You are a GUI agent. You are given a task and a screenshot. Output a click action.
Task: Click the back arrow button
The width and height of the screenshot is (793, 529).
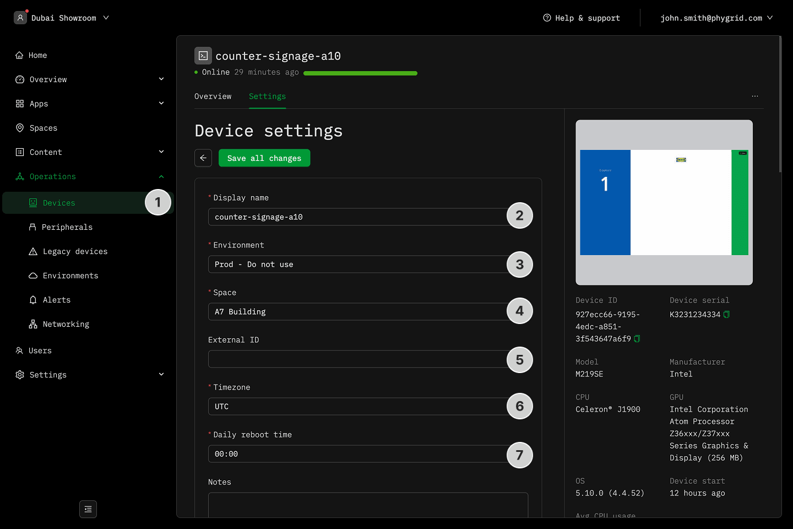point(203,158)
